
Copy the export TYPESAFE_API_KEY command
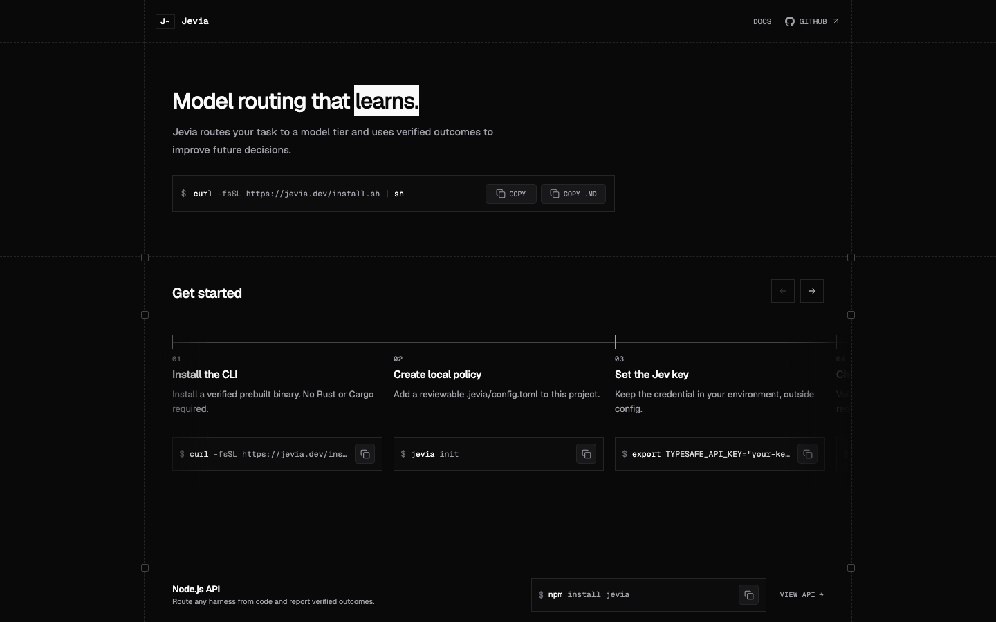pos(808,454)
